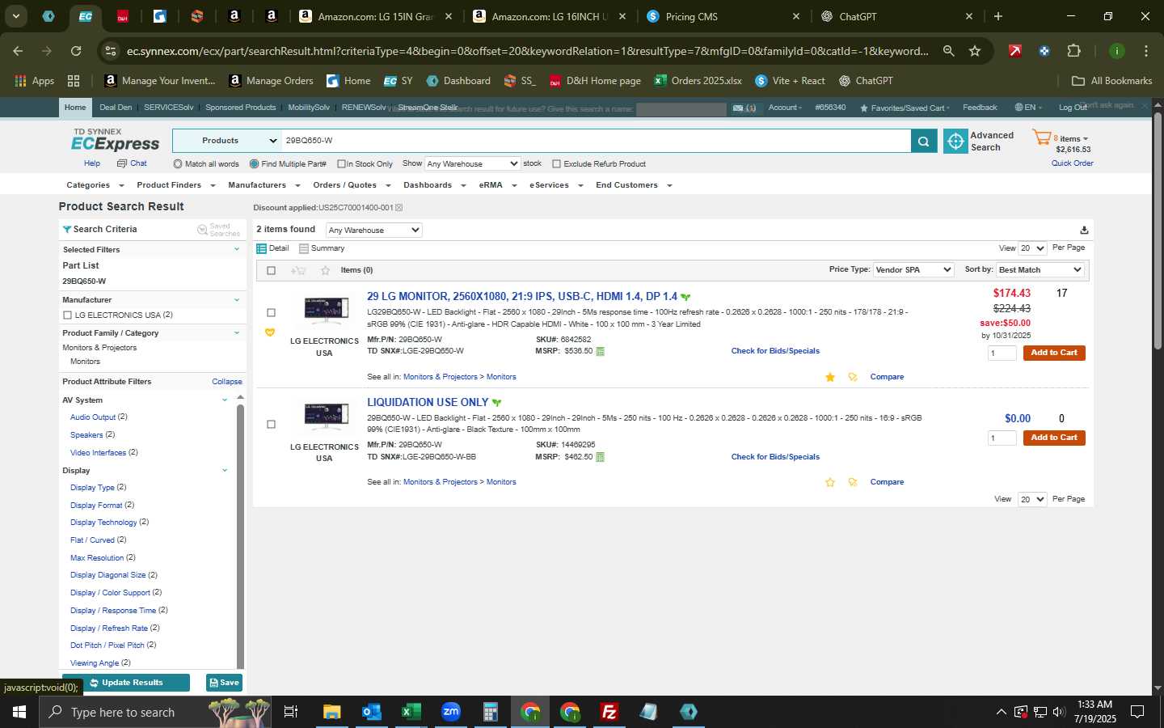
Task: Add 29 LG Monitor to cart
Action: [x=1054, y=353]
